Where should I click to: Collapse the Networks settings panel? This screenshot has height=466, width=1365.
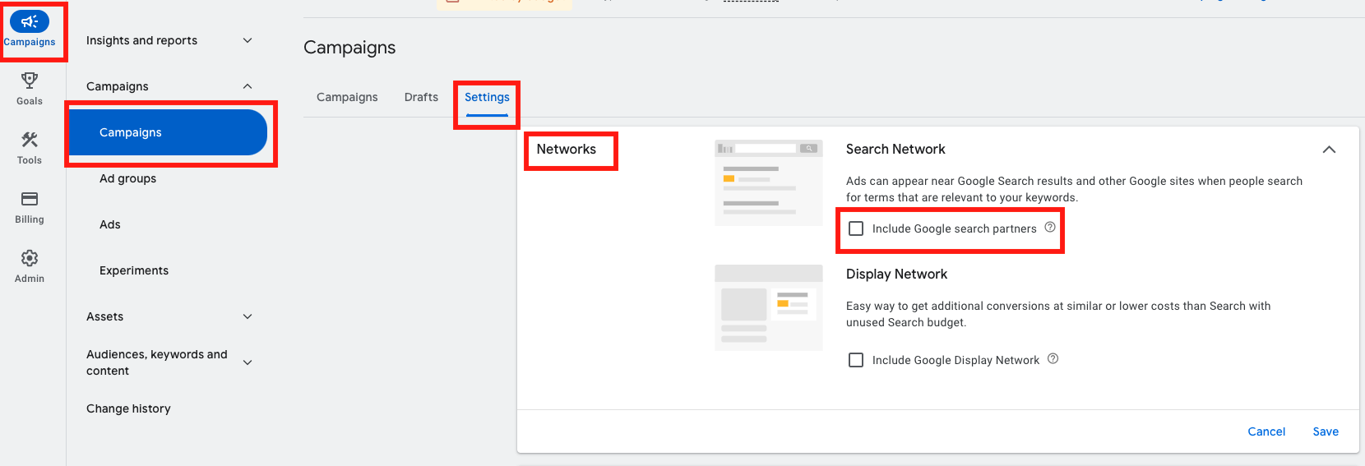pos(1329,150)
